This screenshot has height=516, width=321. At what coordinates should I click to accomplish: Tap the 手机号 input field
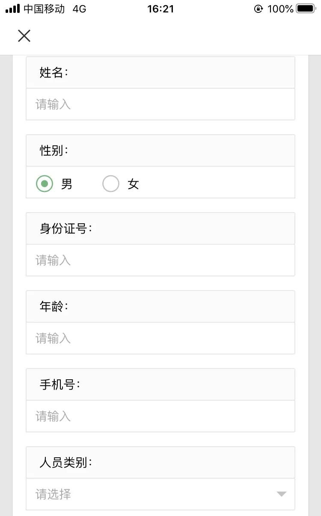click(160, 416)
